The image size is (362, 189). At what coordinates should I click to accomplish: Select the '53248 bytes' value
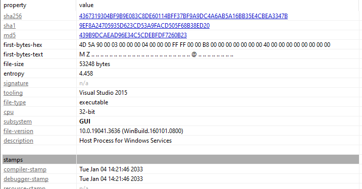(94, 64)
